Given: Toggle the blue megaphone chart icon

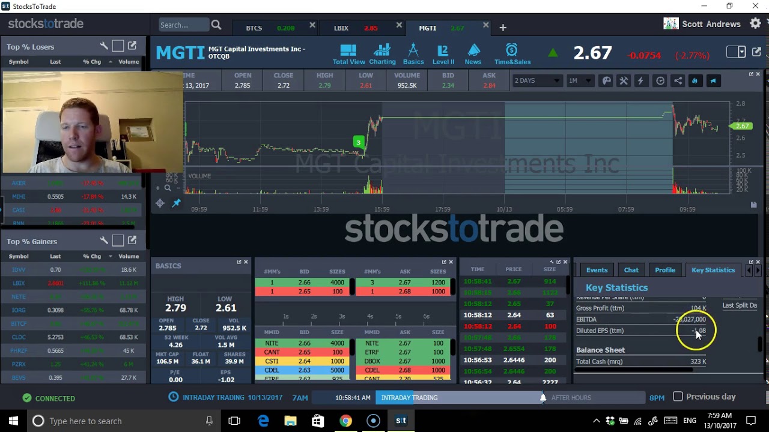Looking at the screenshot, I should (713, 81).
